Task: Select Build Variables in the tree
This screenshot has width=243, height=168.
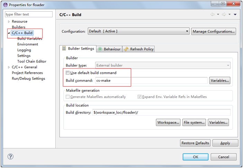Action: [30, 39]
